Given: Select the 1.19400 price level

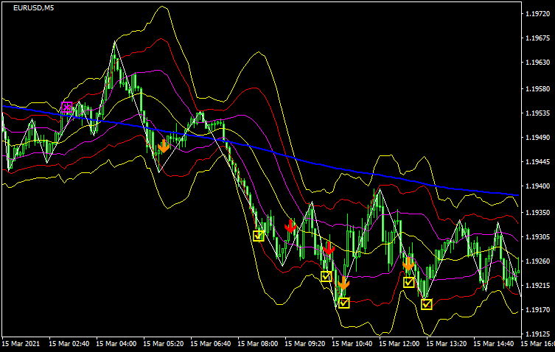Looking at the screenshot, I should (537, 186).
